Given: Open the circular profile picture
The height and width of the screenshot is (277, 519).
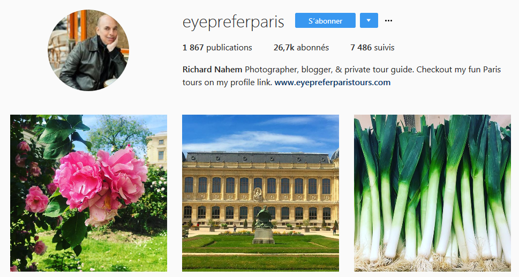Looking at the screenshot, I should coord(88,50).
